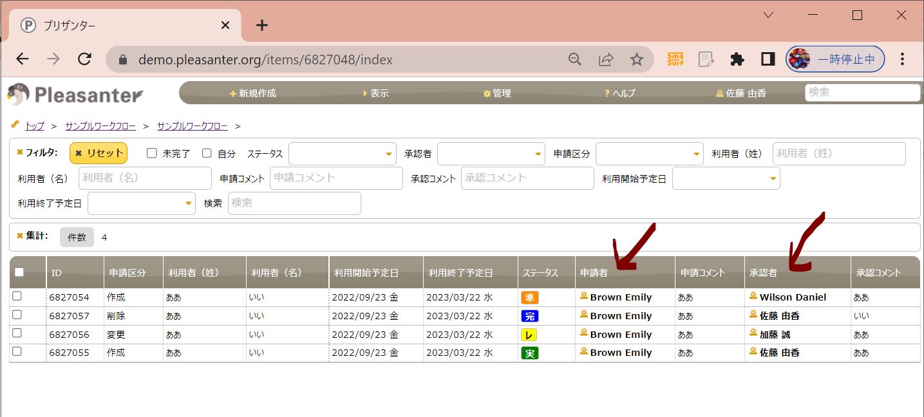Tick the select-all checkbox in table header
Image resolution: width=924 pixels, height=417 pixels.
[19, 272]
